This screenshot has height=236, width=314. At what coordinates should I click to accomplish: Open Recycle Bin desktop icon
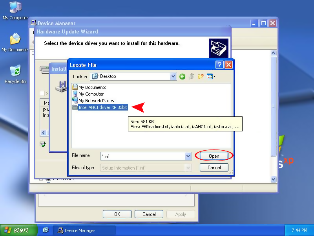pyautogui.click(x=15, y=74)
